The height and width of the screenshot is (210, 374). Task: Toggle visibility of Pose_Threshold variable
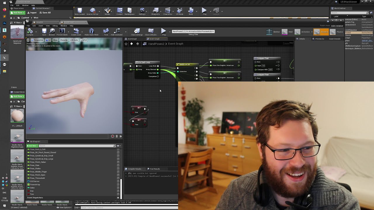pyautogui.click(x=118, y=178)
